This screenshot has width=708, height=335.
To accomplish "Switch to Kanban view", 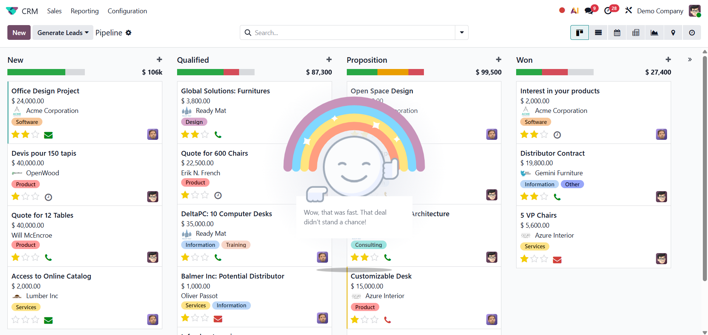I will point(580,33).
